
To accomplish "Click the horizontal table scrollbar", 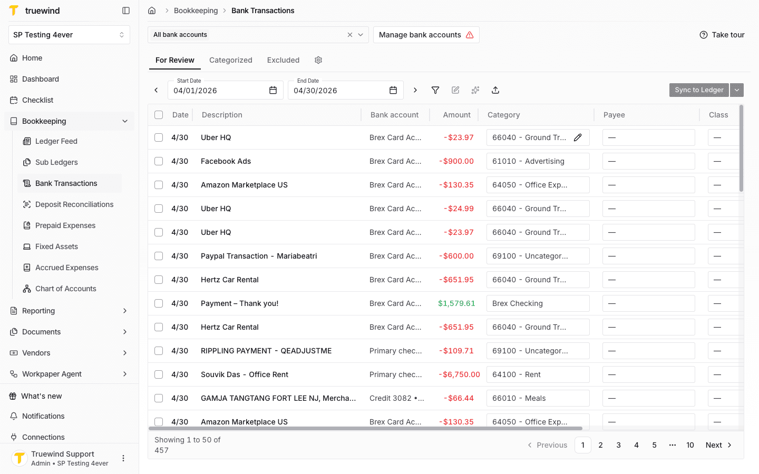I will [x=366, y=428].
